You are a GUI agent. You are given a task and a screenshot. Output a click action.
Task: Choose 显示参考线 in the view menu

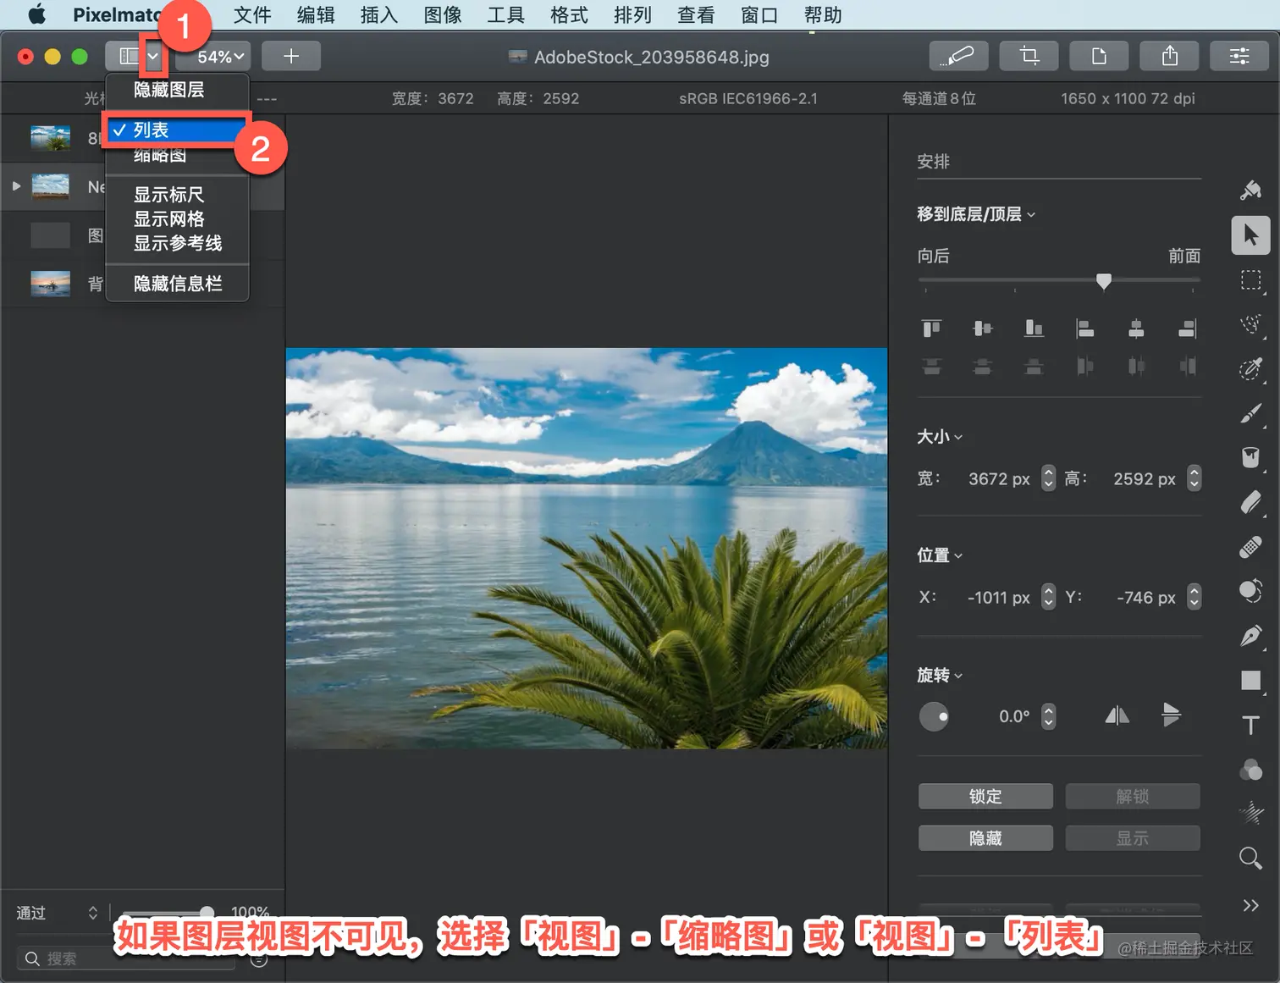177,243
